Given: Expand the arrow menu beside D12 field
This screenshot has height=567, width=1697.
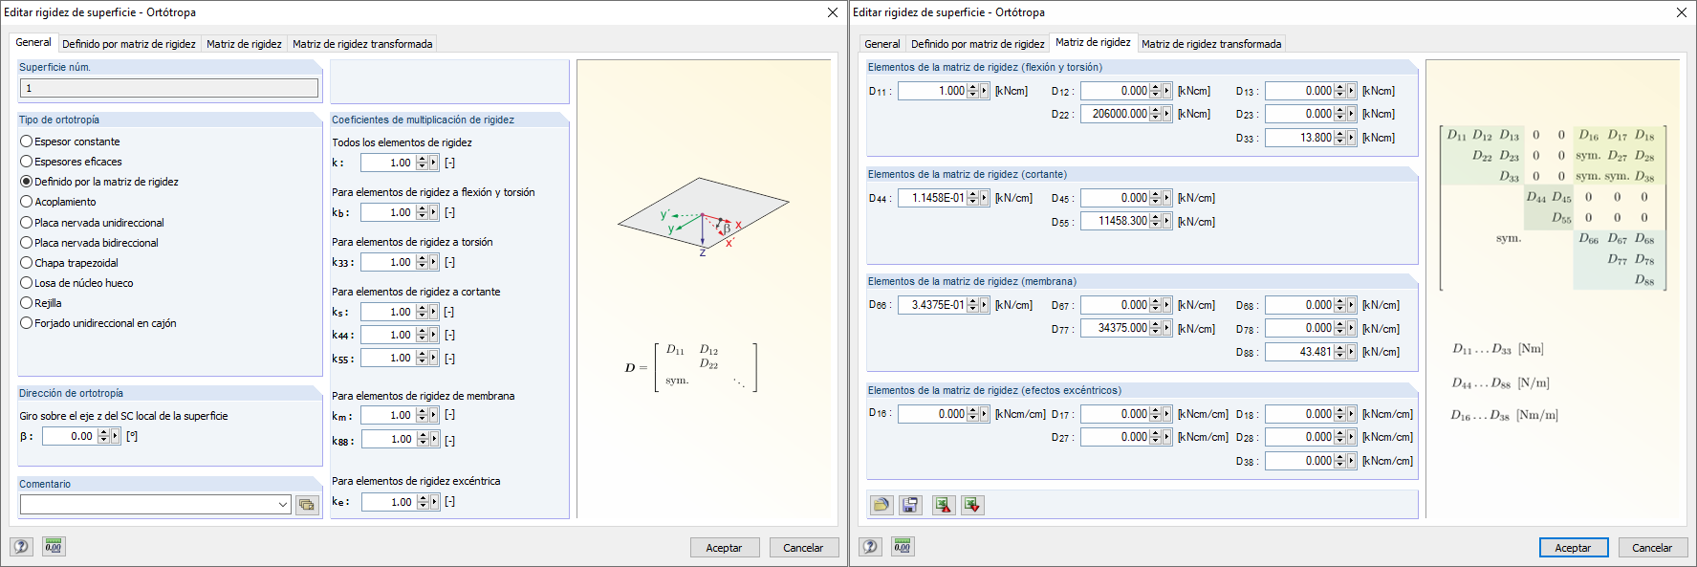Looking at the screenshot, I should 1166,91.
